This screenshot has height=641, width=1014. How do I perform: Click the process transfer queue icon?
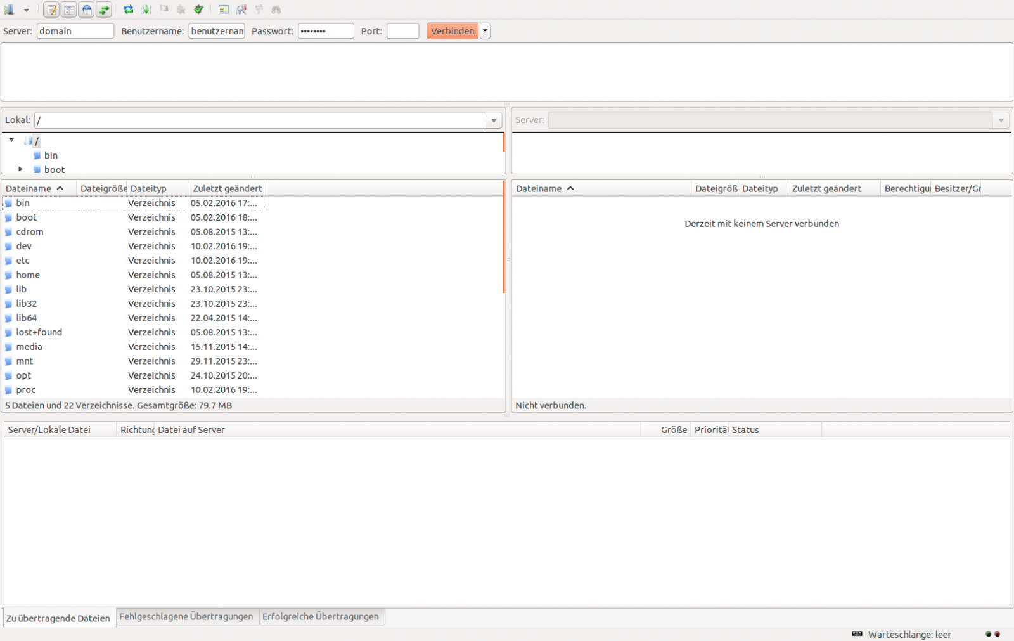click(146, 10)
